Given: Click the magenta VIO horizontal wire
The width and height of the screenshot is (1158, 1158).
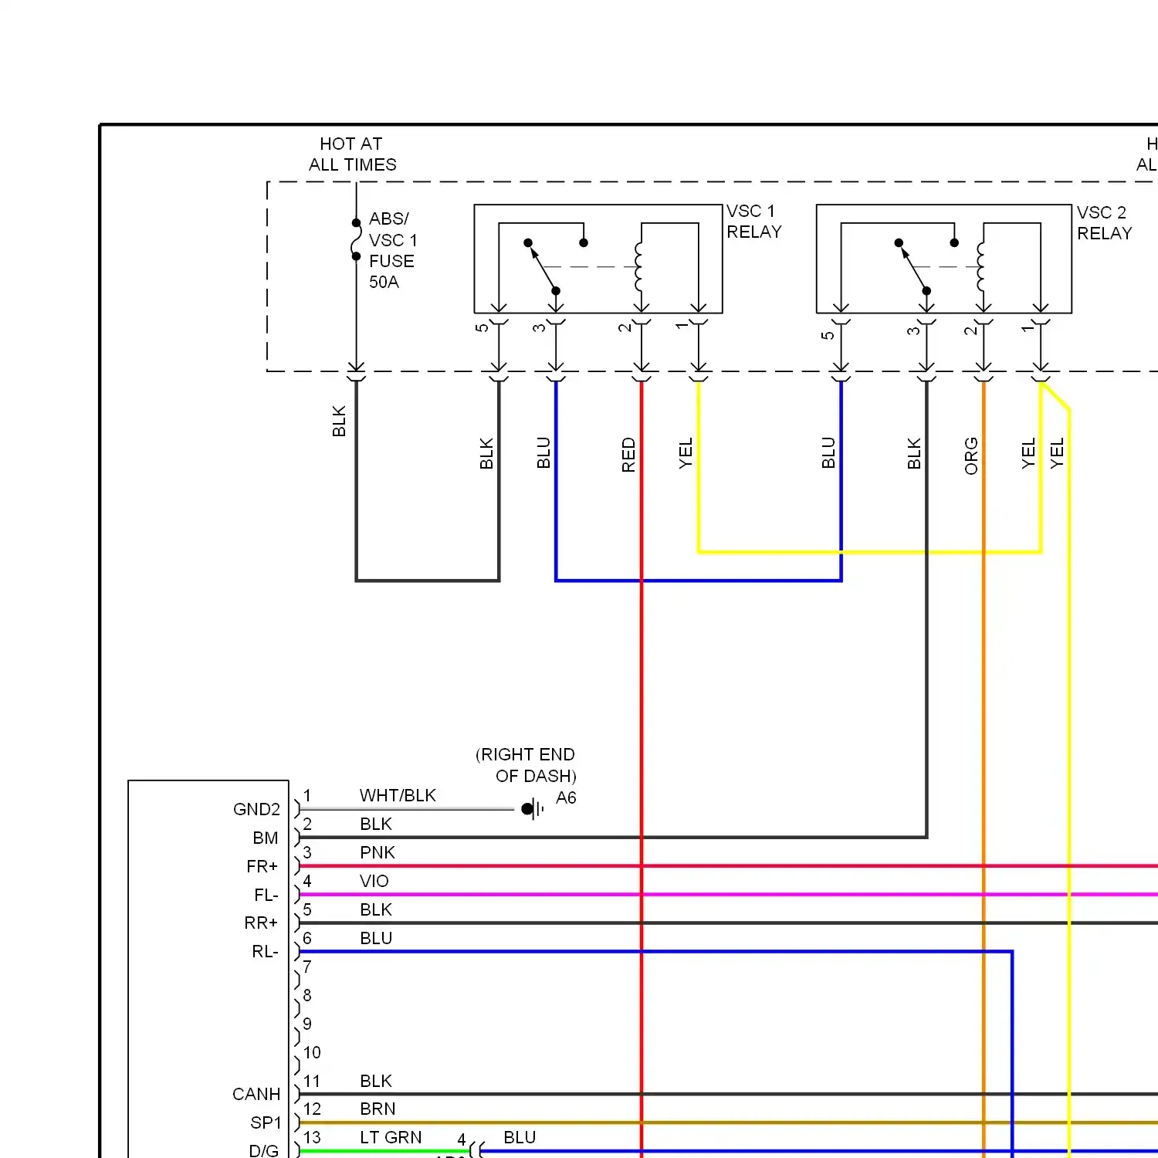Looking at the screenshot, I should click(728, 895).
